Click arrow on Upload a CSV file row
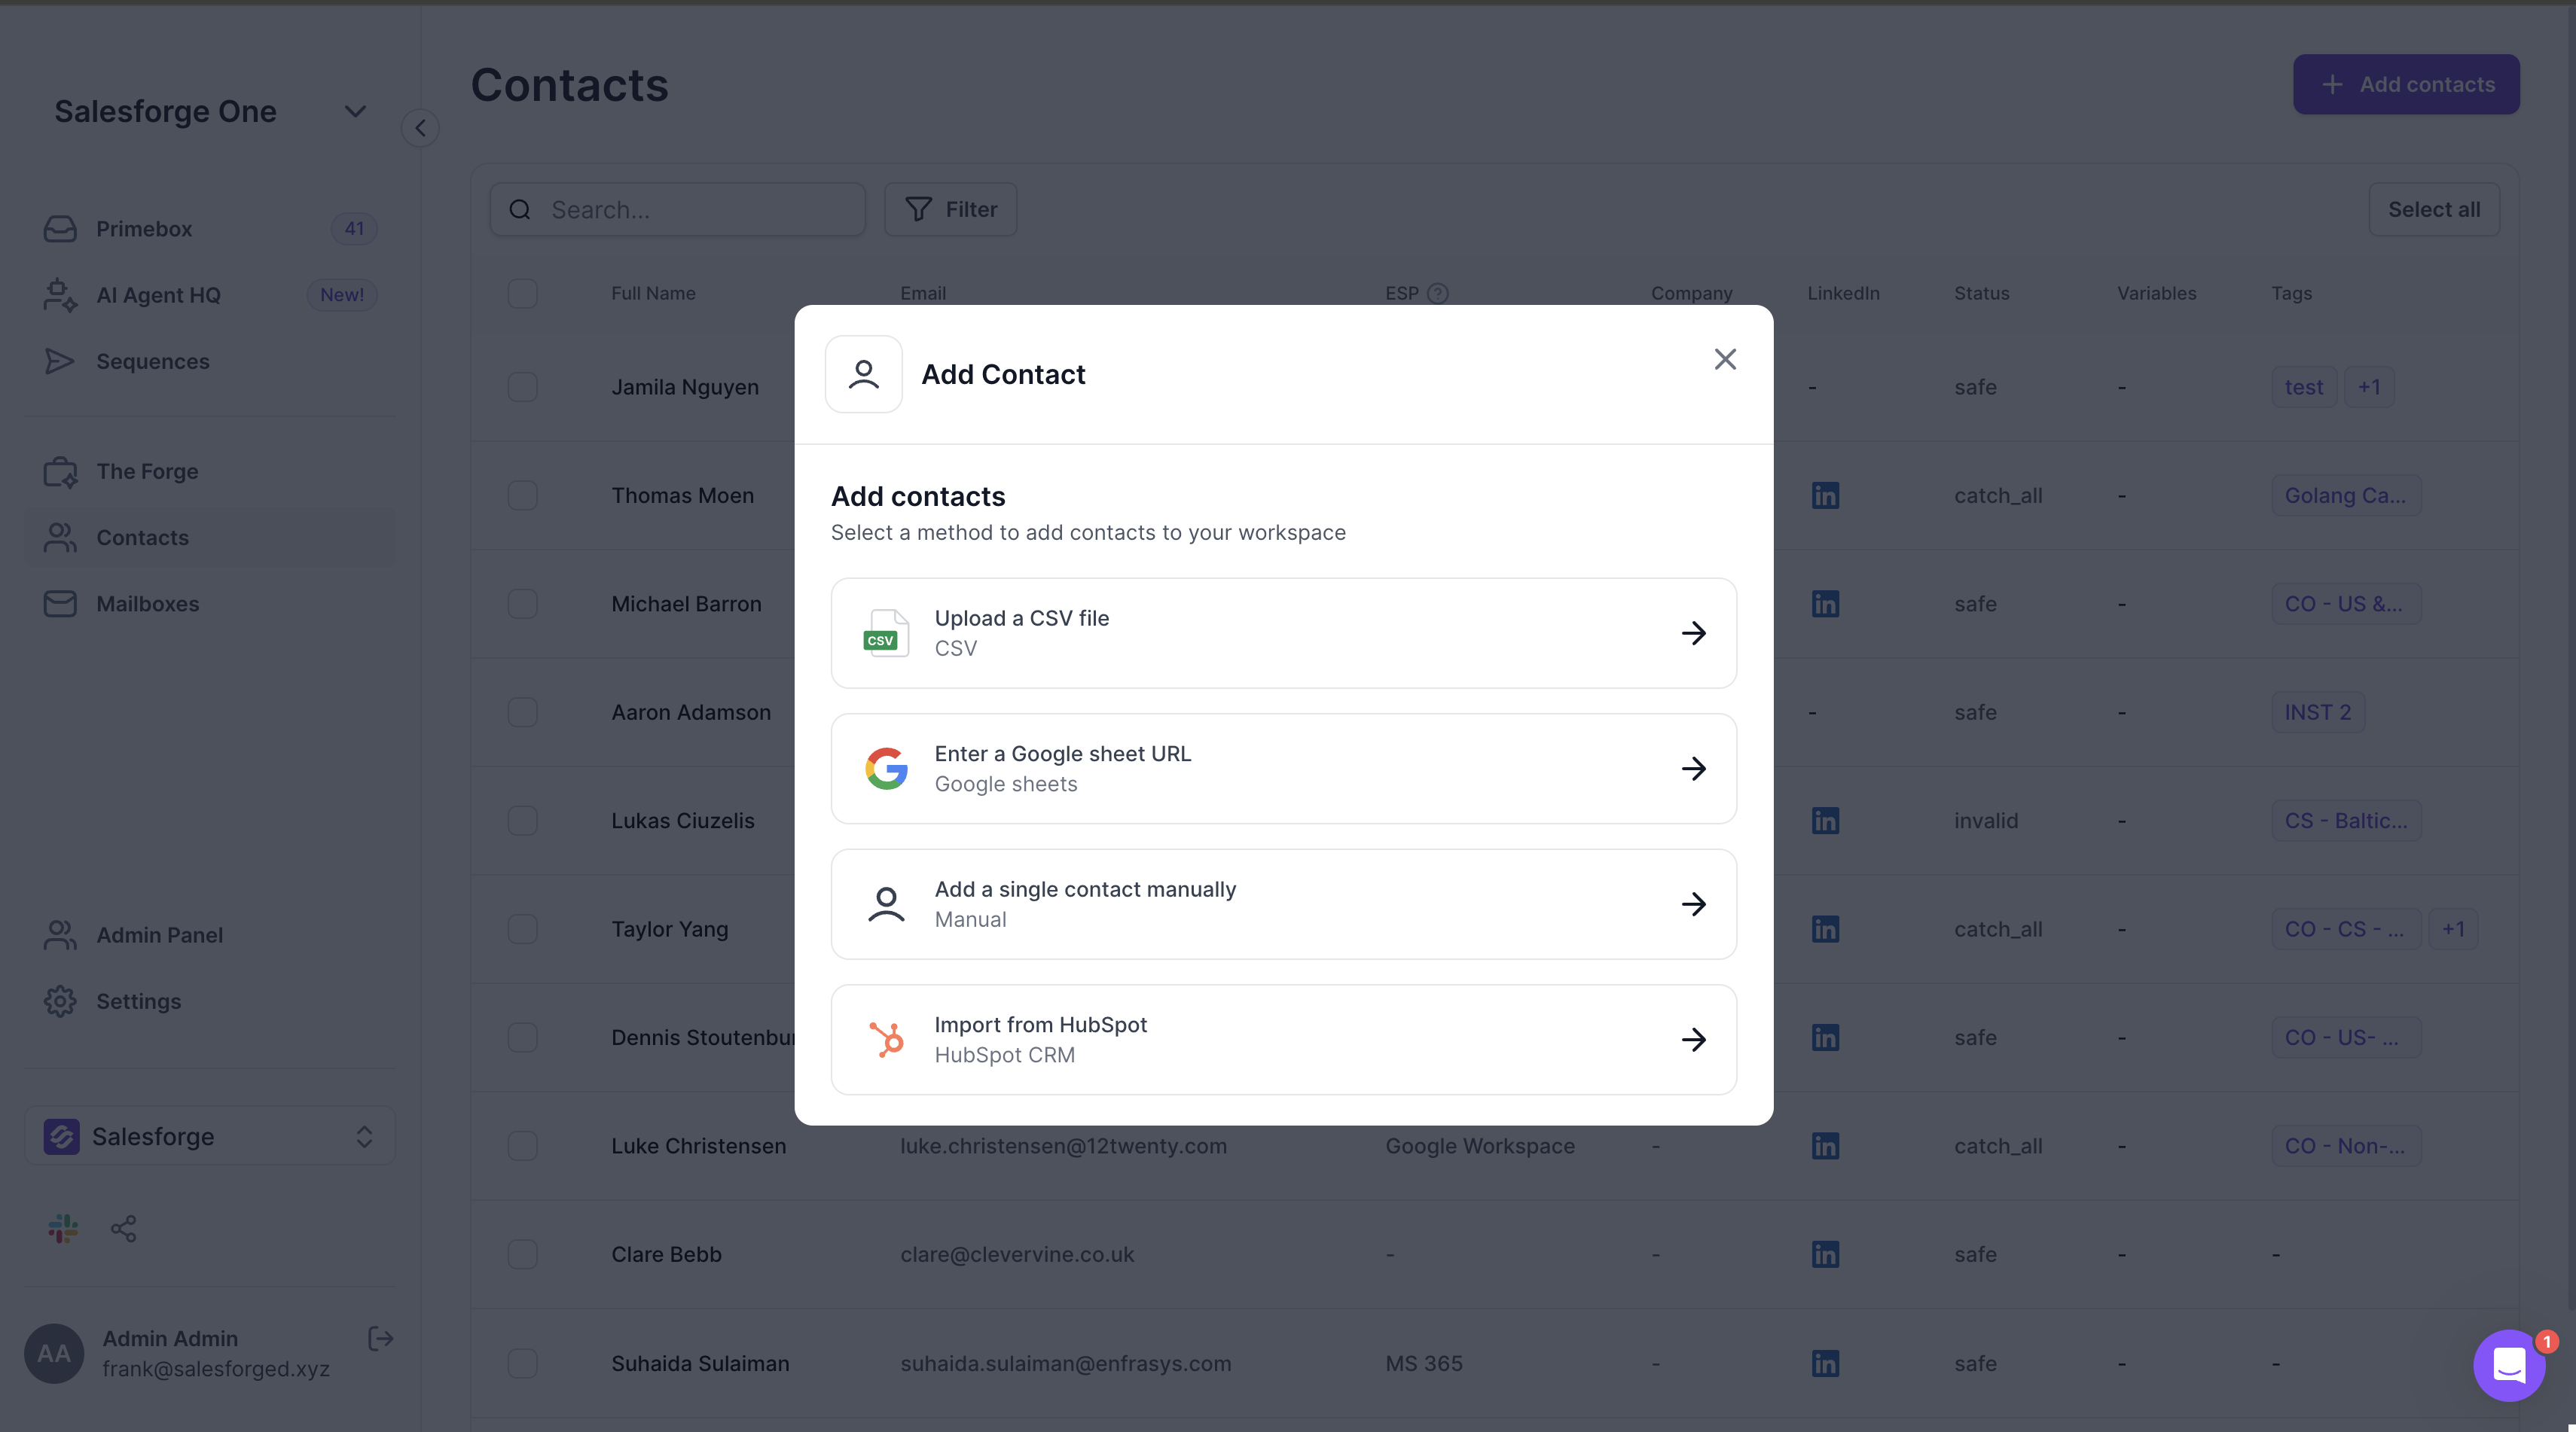The width and height of the screenshot is (2576, 1432). coord(1693,632)
